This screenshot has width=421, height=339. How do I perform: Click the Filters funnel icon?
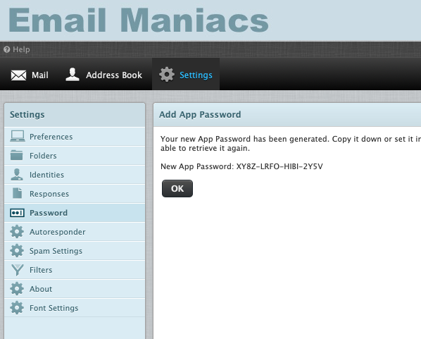(18, 270)
